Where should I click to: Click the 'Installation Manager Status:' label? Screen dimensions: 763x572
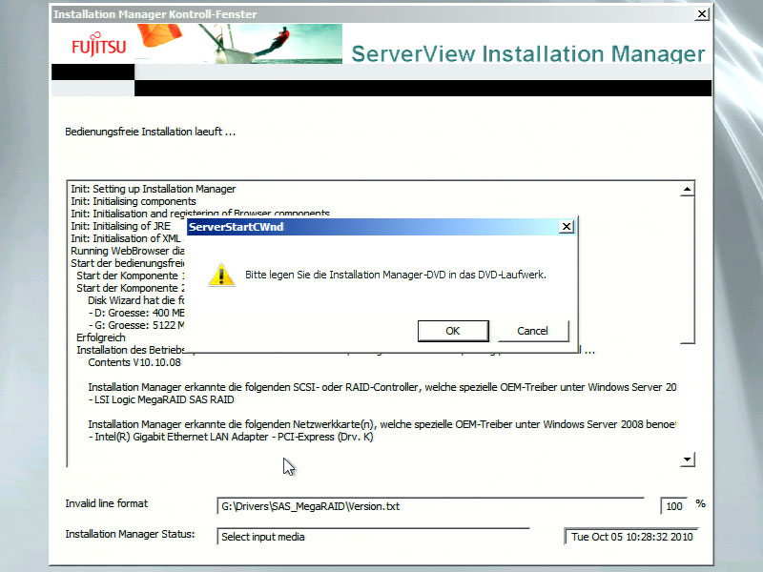130,534
